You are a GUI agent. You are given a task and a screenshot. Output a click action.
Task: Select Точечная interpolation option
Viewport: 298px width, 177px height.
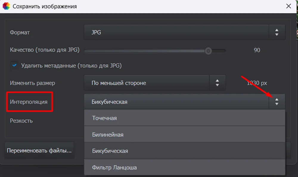click(185, 118)
